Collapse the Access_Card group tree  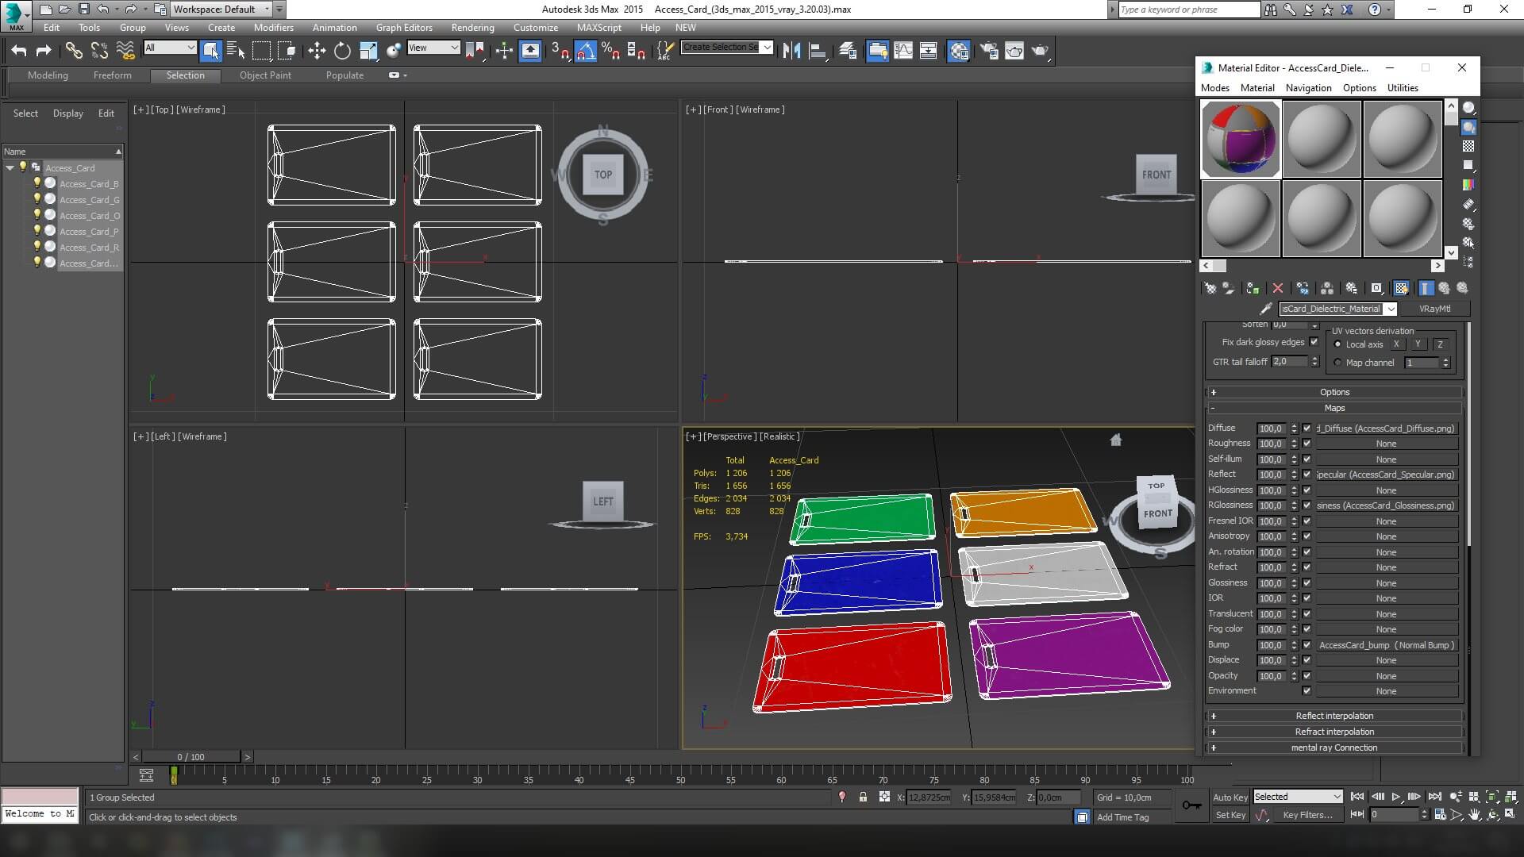coord(10,167)
